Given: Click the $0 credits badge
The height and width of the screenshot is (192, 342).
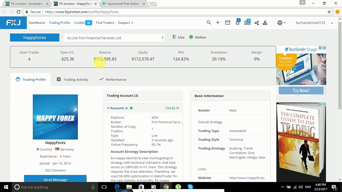Looking at the screenshot, I should click(x=89, y=23).
